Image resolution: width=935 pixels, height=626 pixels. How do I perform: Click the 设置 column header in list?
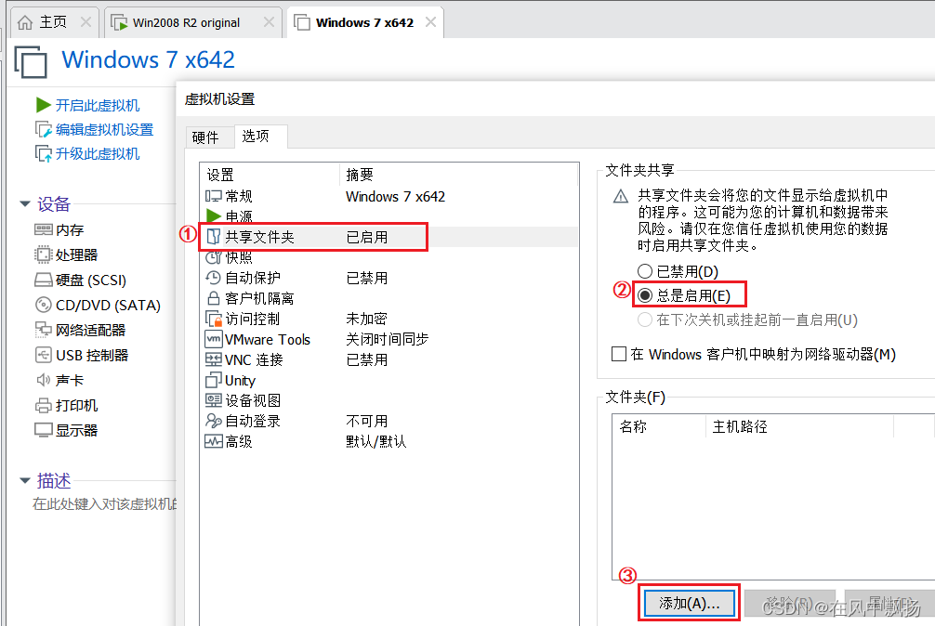tap(270, 175)
